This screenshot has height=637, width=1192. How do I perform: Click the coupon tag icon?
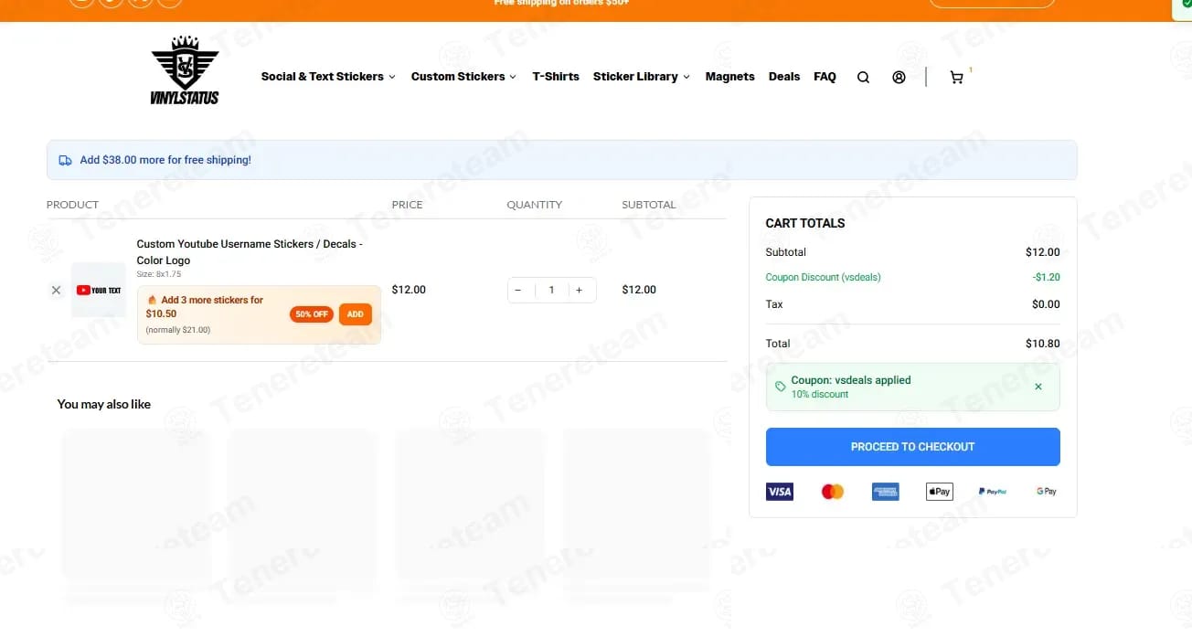point(780,387)
